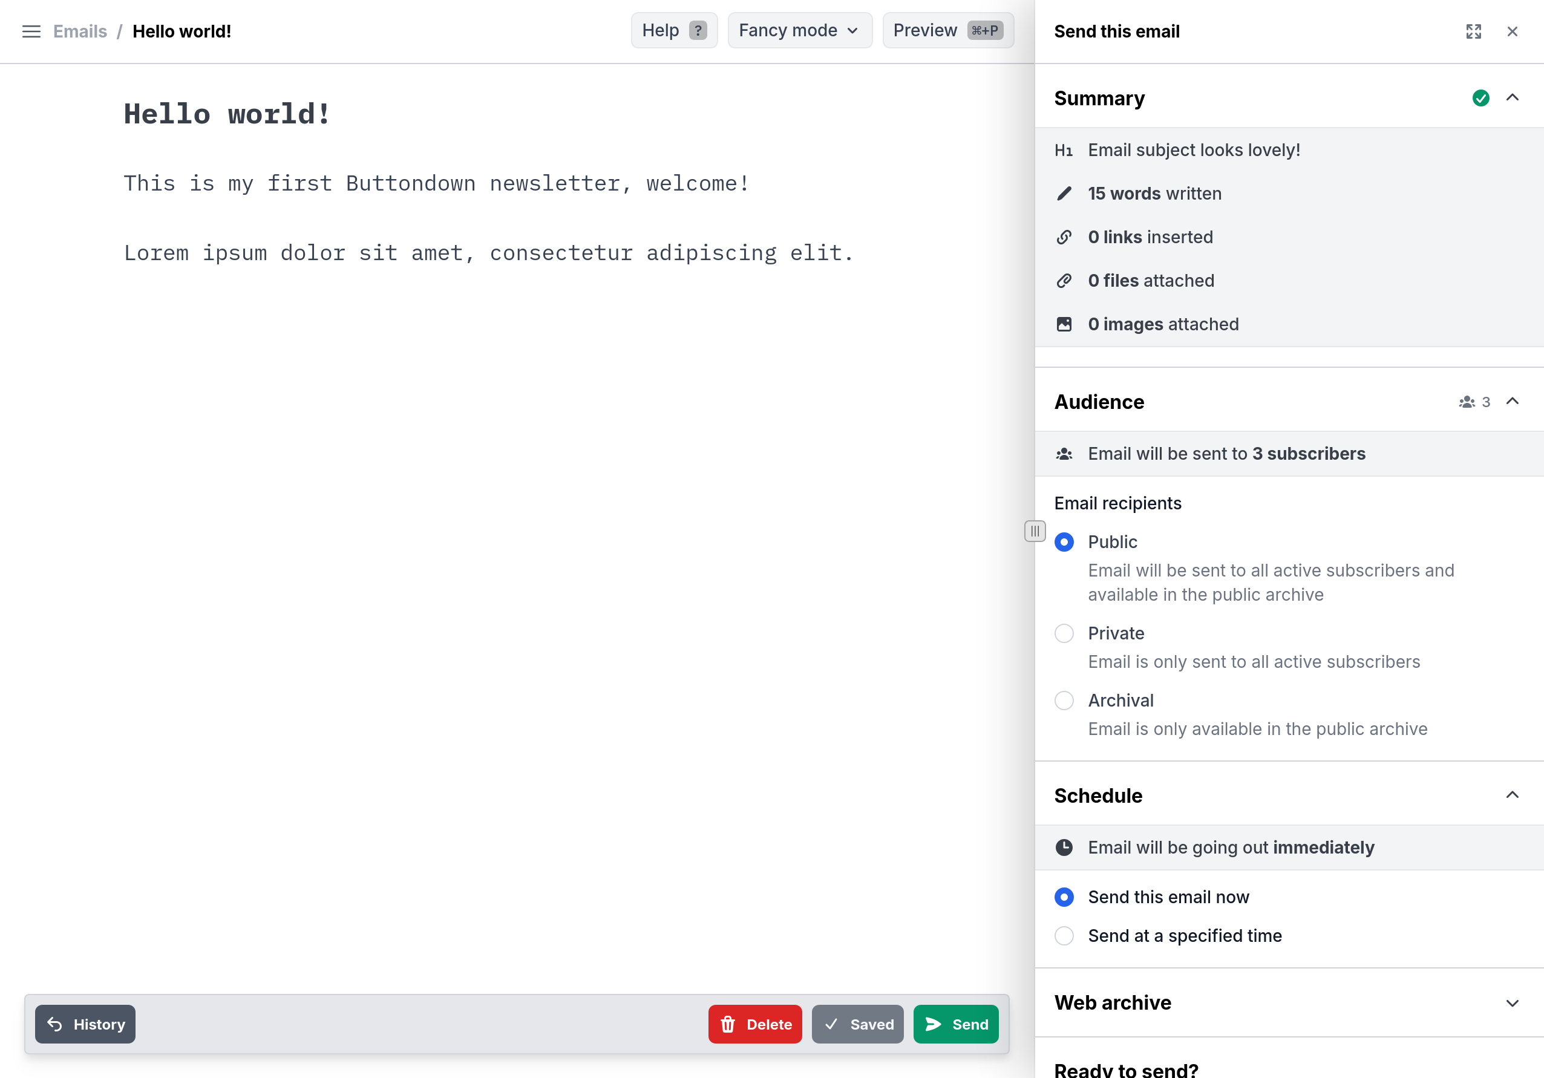Viewport: 1544px width, 1078px height.
Task: Click the Emails breadcrumb menu item
Action: pos(80,30)
